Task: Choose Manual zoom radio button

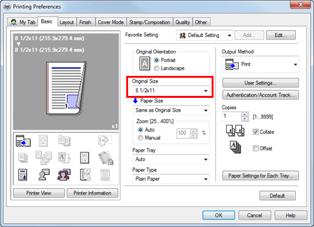Action: [140, 138]
